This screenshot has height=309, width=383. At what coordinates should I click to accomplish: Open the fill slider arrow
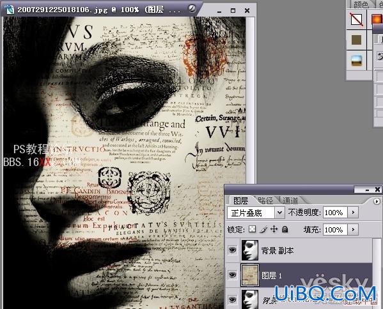353,229
